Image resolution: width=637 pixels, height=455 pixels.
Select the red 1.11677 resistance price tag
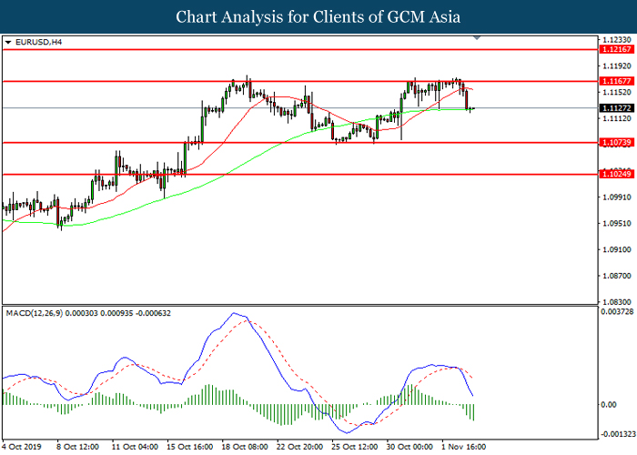(x=618, y=81)
